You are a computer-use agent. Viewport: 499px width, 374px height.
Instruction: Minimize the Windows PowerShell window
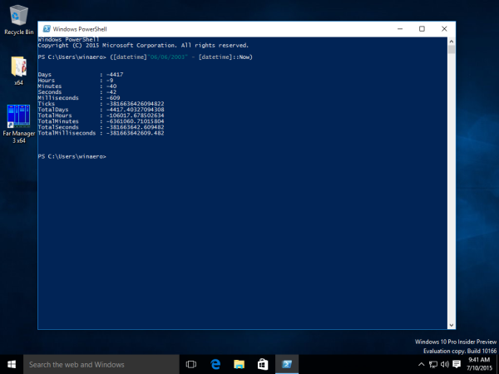tap(400, 29)
